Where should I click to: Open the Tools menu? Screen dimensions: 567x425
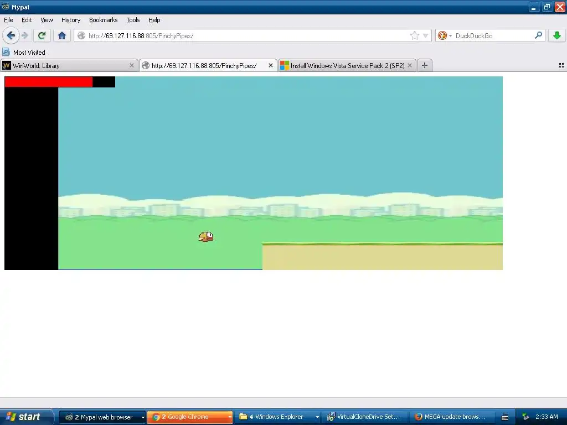(133, 20)
